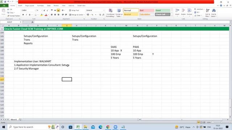
Task: Align text right
Action: click(x=58, y=15)
